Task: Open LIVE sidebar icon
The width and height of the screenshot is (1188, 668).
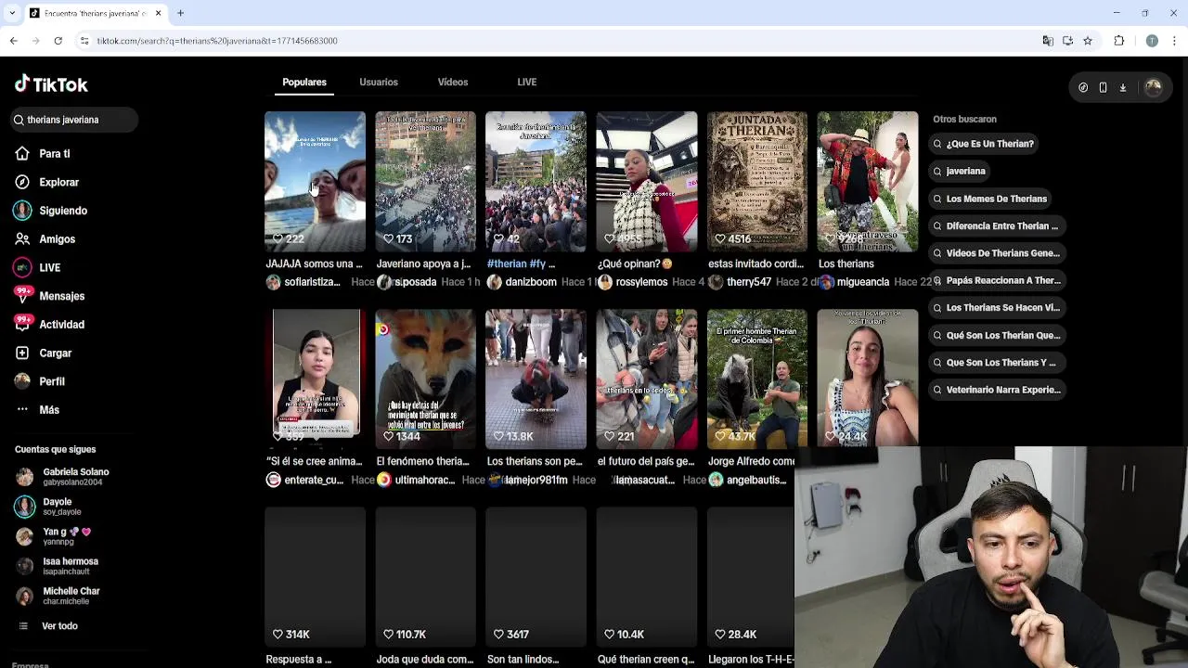Action: coord(22,267)
